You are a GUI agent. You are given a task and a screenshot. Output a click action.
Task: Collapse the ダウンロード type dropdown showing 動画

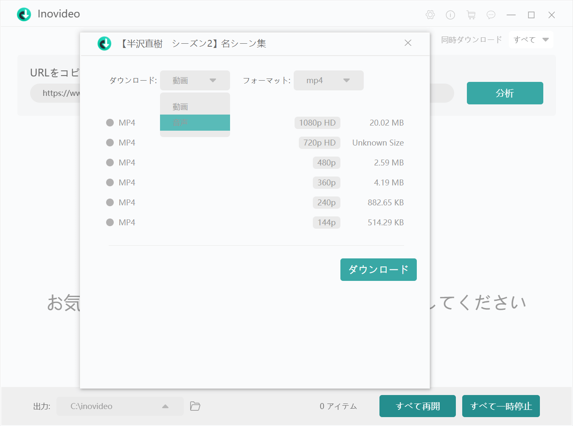click(195, 80)
